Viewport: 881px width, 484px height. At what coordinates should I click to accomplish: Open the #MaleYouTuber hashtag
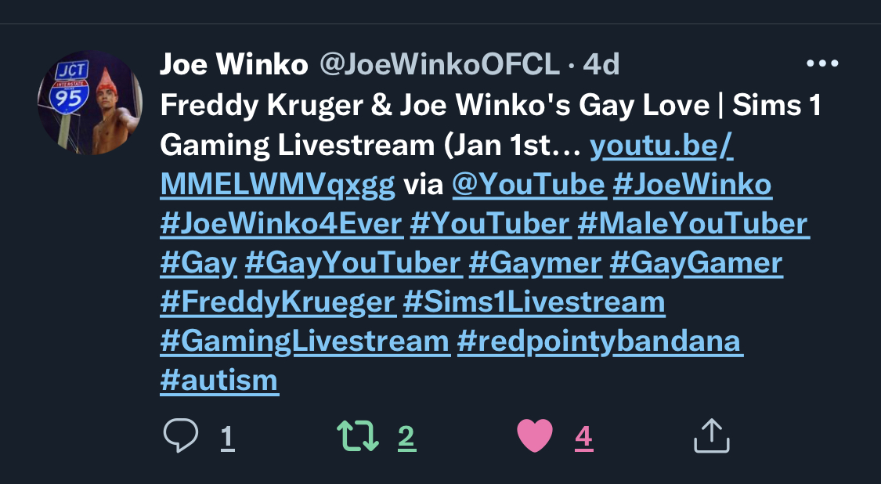point(693,223)
